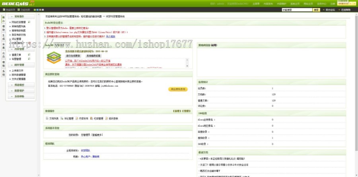This screenshot has height=177, width=358.
Task: Switch to the 核心 vertical tab
Action: tap(4, 19)
